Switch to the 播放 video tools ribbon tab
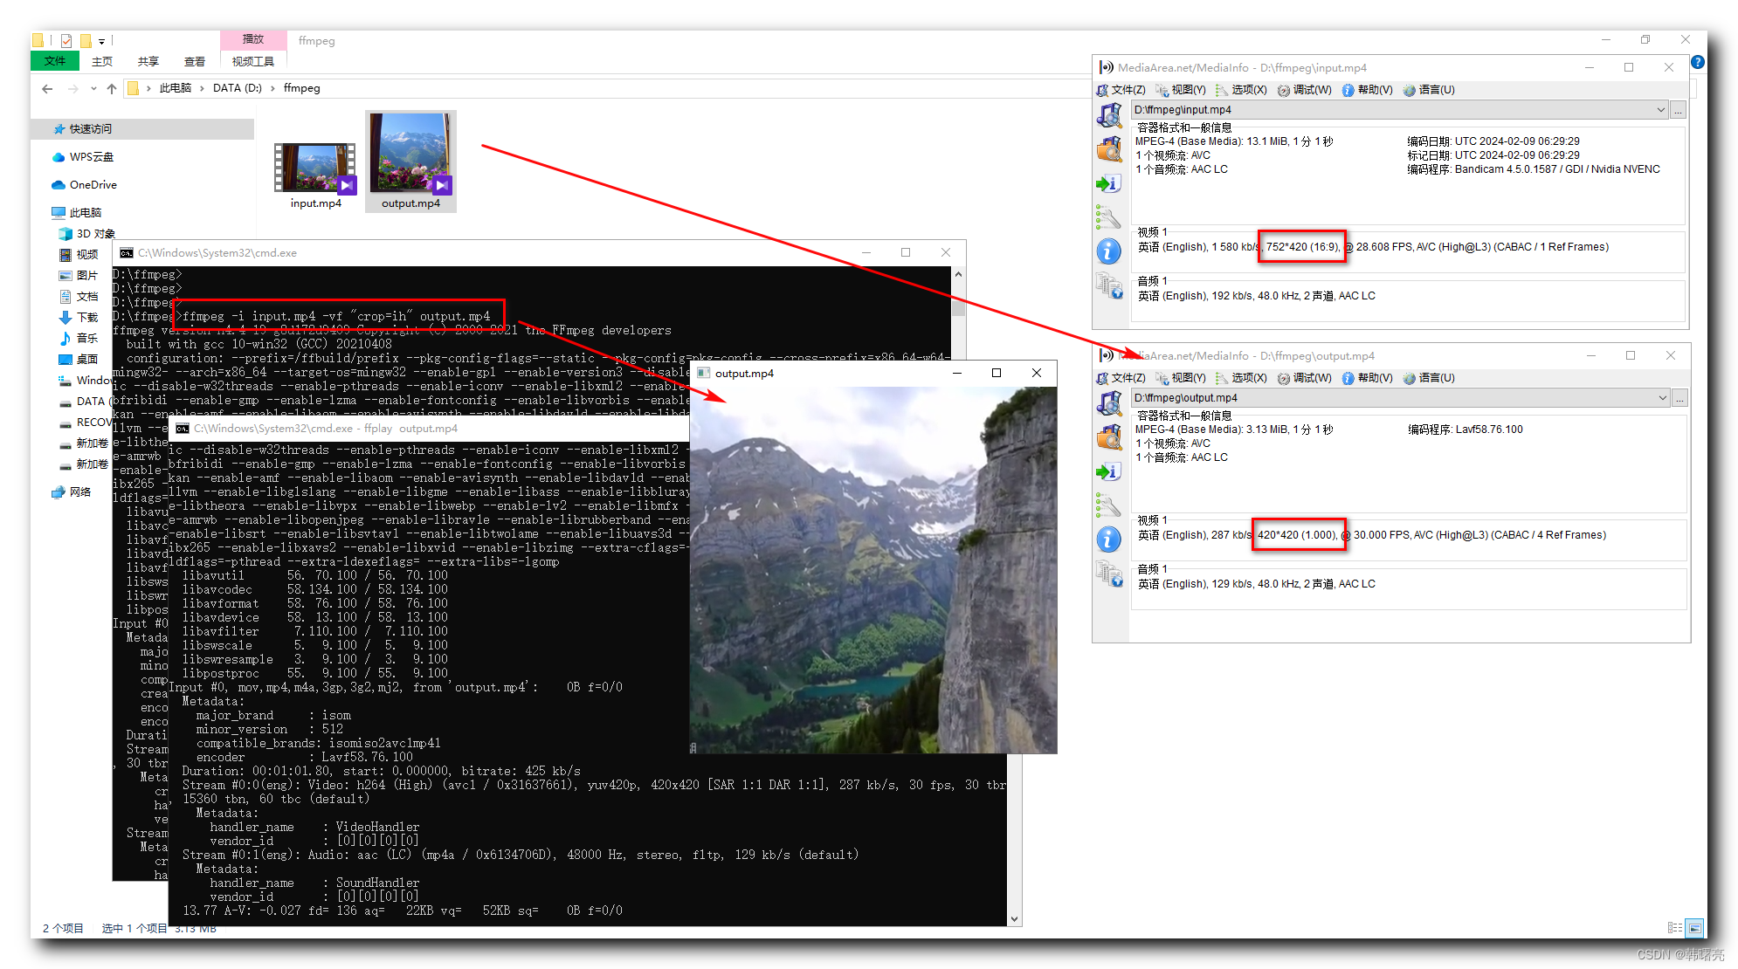Screen dimensions: 1738x969 252,39
